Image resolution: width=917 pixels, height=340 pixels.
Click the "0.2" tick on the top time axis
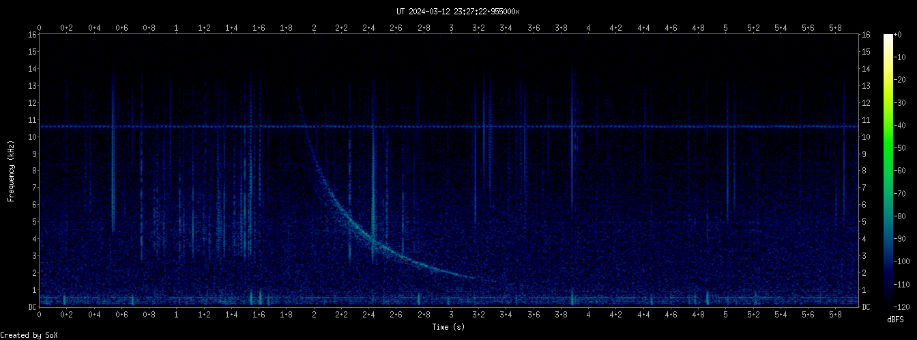(67, 28)
